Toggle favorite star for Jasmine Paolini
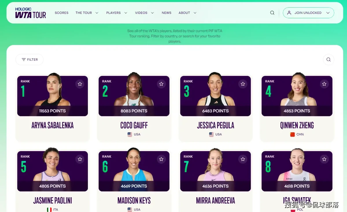The width and height of the screenshot is (347, 212). (80, 159)
